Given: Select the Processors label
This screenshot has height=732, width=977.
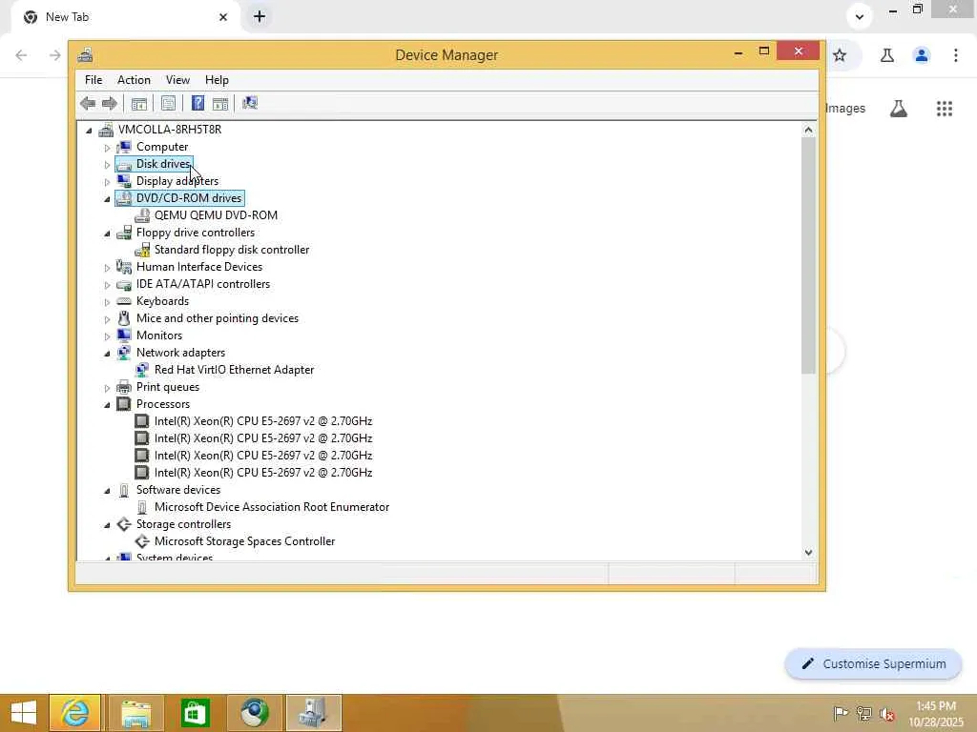Looking at the screenshot, I should point(163,404).
